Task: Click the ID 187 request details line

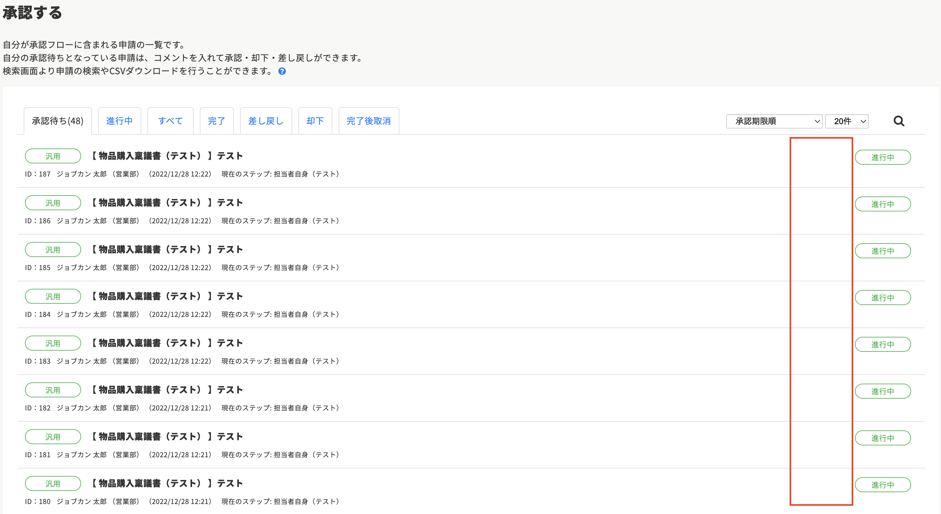Action: tap(182, 174)
